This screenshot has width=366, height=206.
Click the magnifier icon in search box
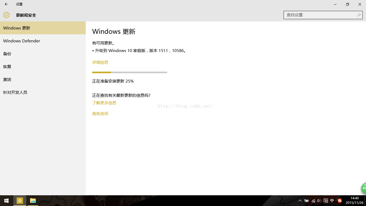359,15
